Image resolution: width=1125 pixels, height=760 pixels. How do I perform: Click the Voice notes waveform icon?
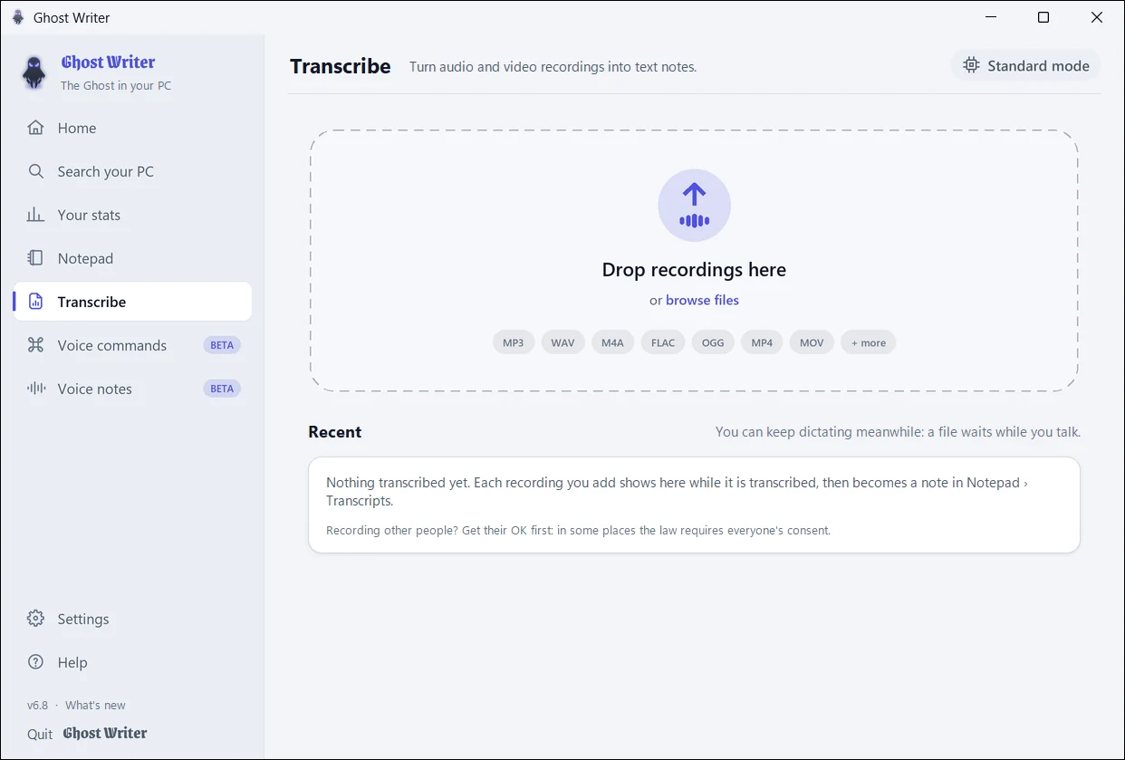(x=35, y=389)
